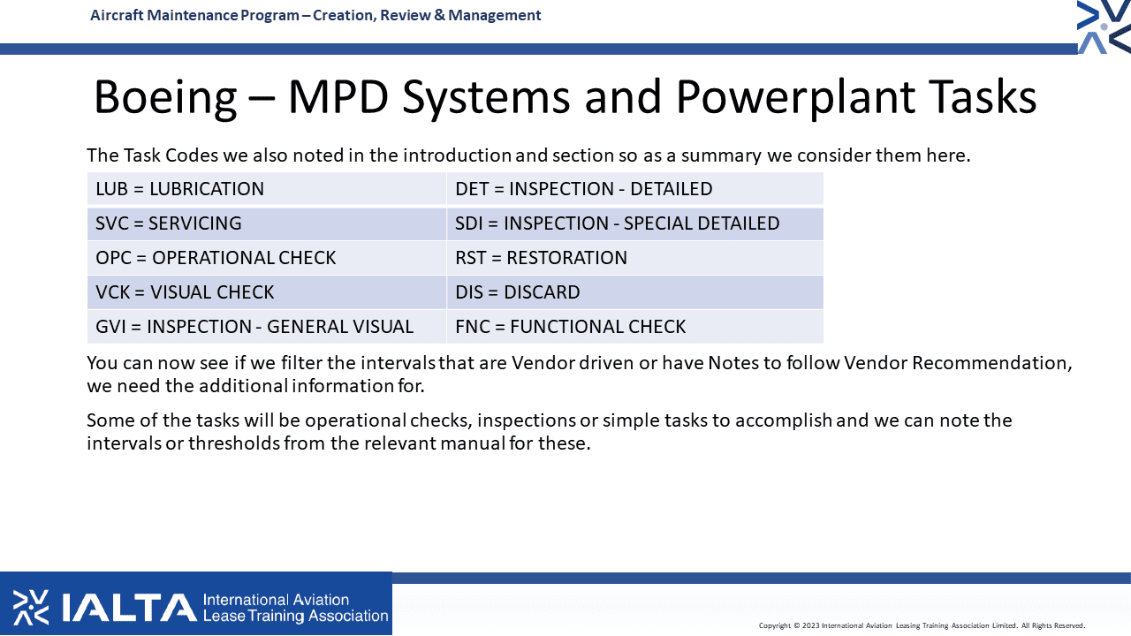
Task: Click the copyright notice in the footer
Action: click(922, 625)
